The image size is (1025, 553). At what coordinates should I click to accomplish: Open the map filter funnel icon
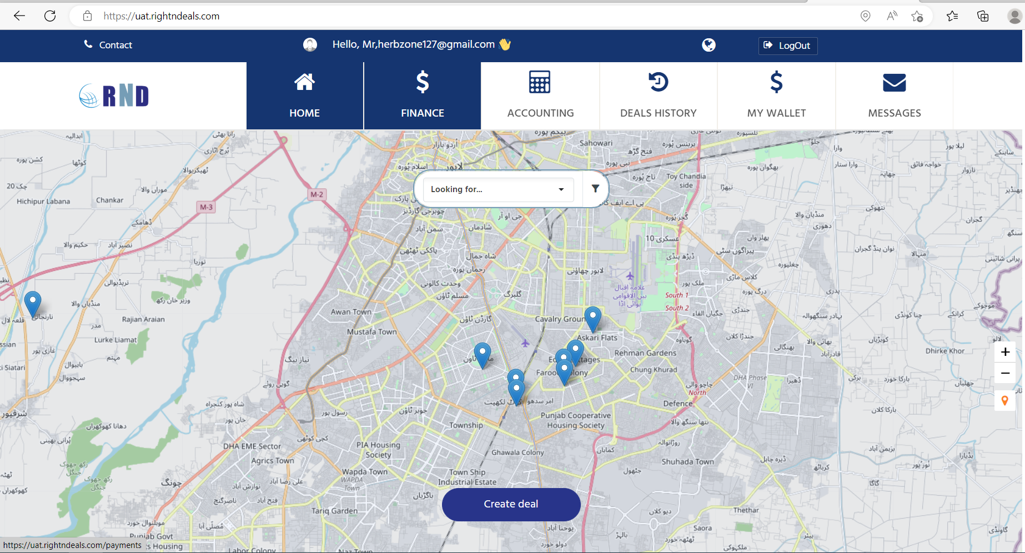coord(595,189)
